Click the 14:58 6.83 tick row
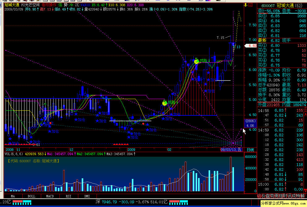This screenshot has height=207, width=307. (281, 111)
